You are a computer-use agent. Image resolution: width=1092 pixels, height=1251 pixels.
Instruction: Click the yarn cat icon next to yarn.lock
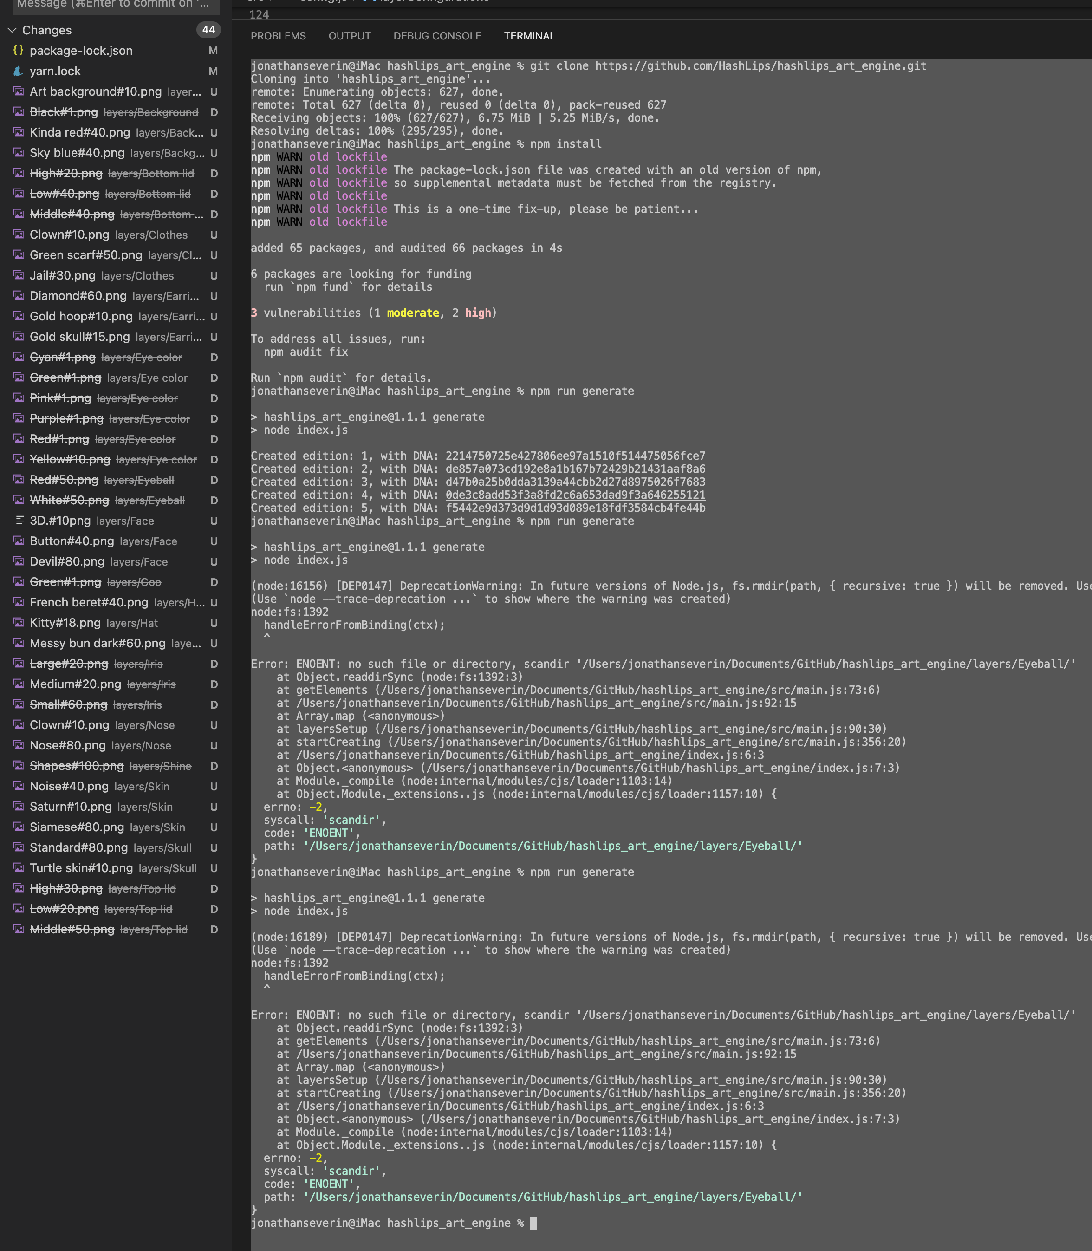[19, 71]
